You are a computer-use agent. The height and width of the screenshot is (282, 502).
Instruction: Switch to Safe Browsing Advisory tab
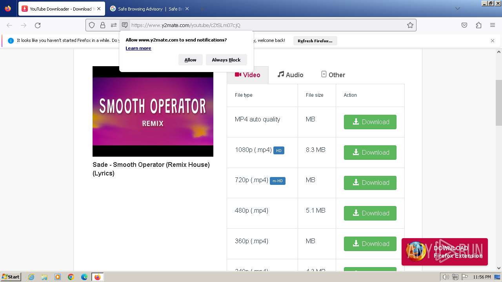pyautogui.click(x=149, y=9)
